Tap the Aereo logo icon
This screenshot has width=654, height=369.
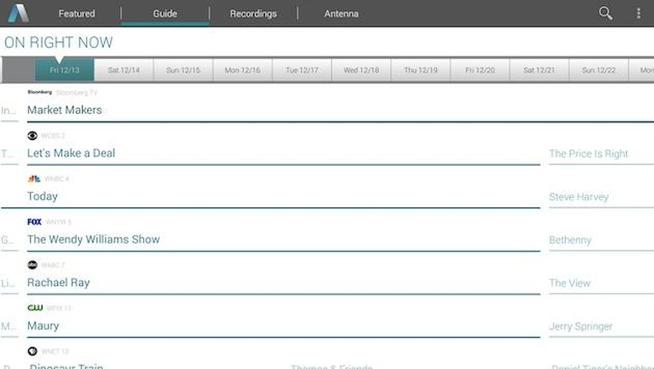pos(18,13)
